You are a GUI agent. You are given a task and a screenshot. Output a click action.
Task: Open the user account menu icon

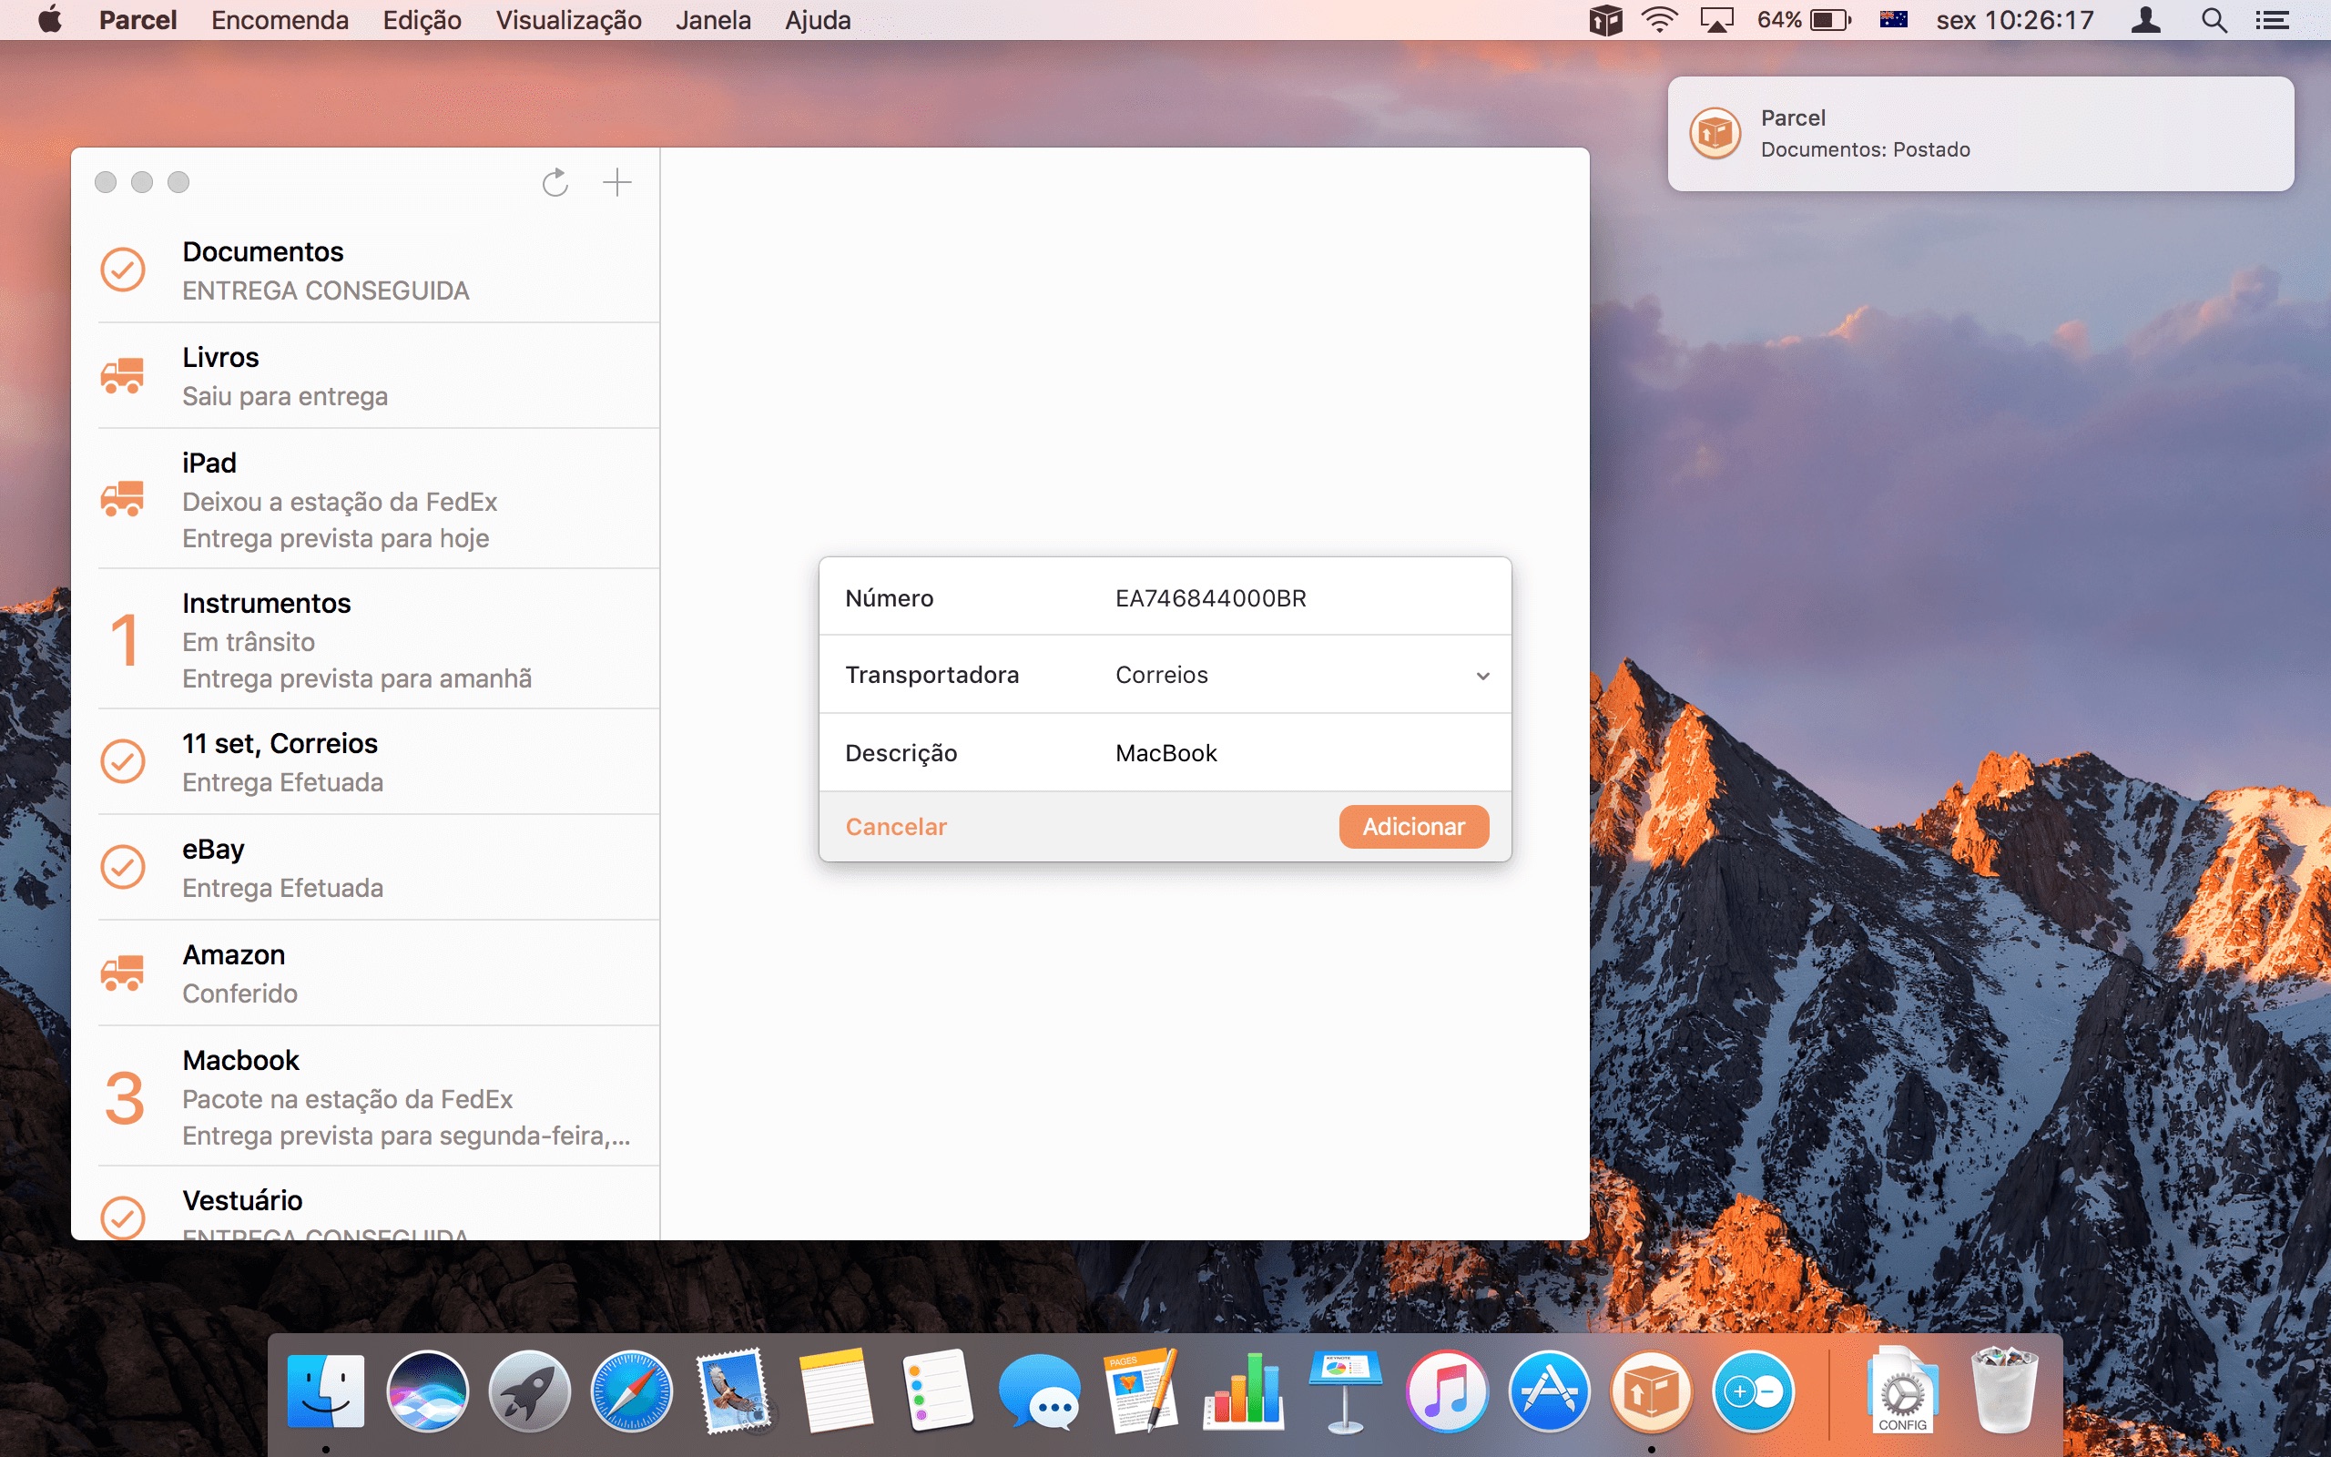[x=2146, y=20]
